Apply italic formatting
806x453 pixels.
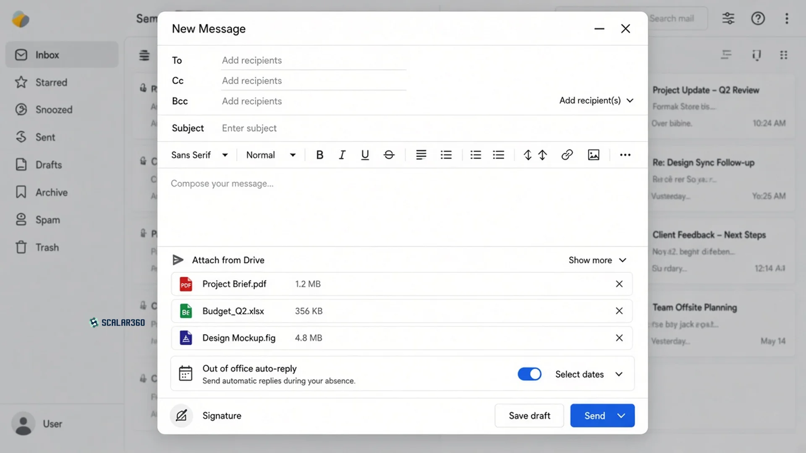click(x=342, y=155)
